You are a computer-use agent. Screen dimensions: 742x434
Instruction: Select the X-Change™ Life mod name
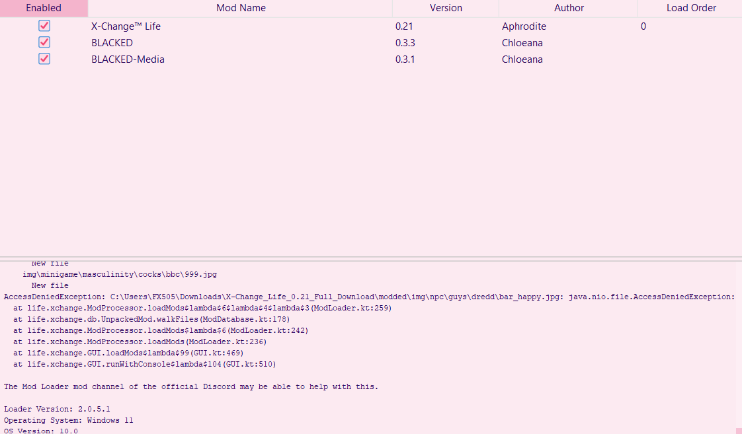(x=126, y=26)
